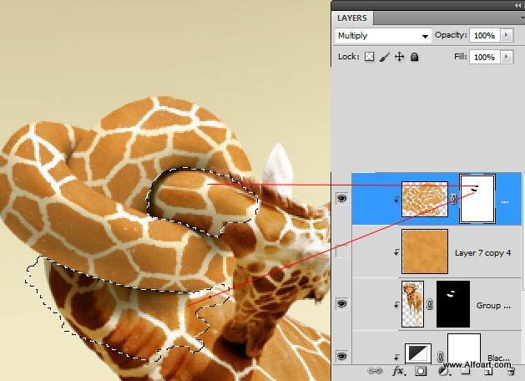
Task: Click the add layer mask icon
Action: [421, 370]
